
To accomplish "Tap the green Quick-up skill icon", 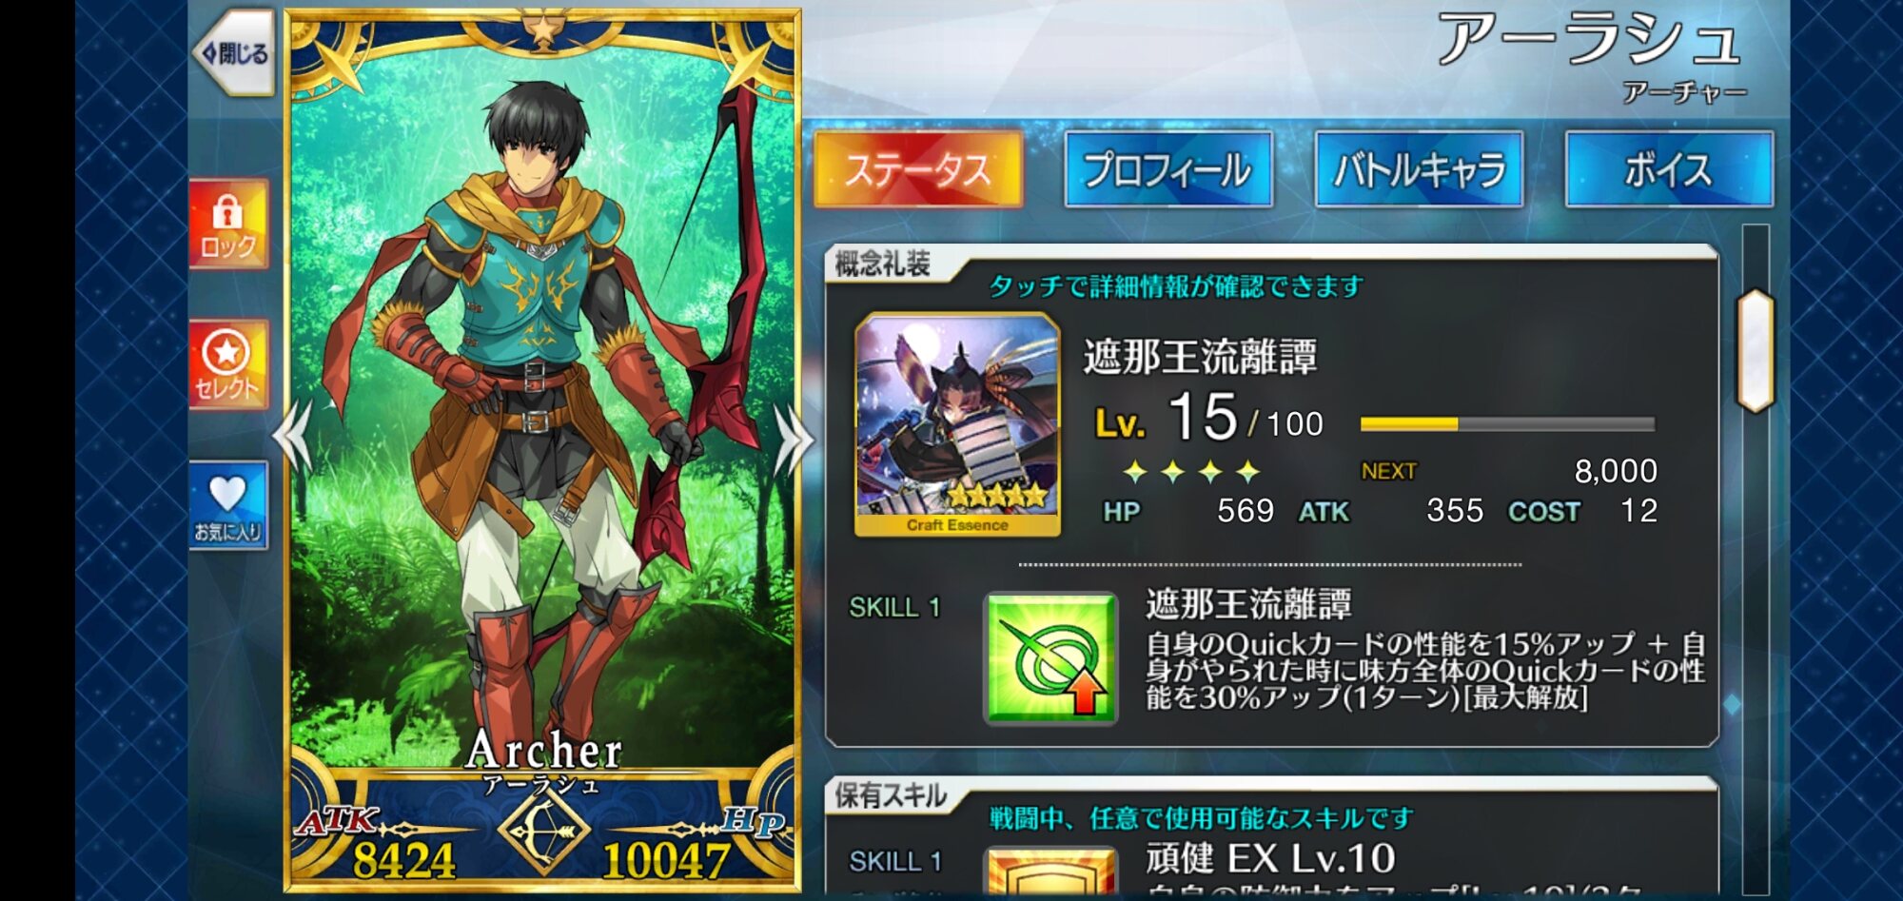I will click(x=1050, y=658).
